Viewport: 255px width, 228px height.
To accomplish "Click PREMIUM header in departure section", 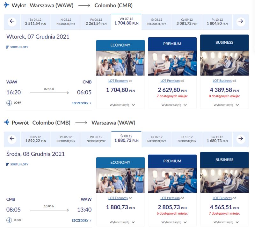I will [172, 44].
